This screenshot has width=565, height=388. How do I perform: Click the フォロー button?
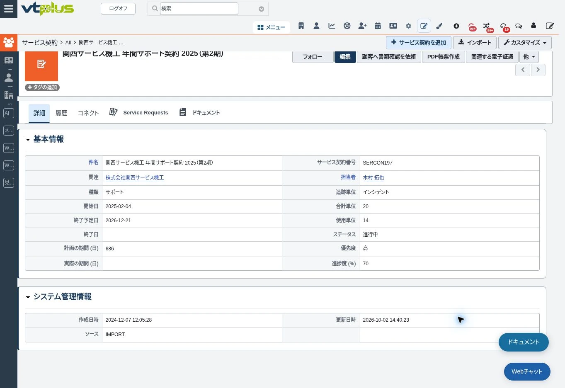tap(313, 57)
